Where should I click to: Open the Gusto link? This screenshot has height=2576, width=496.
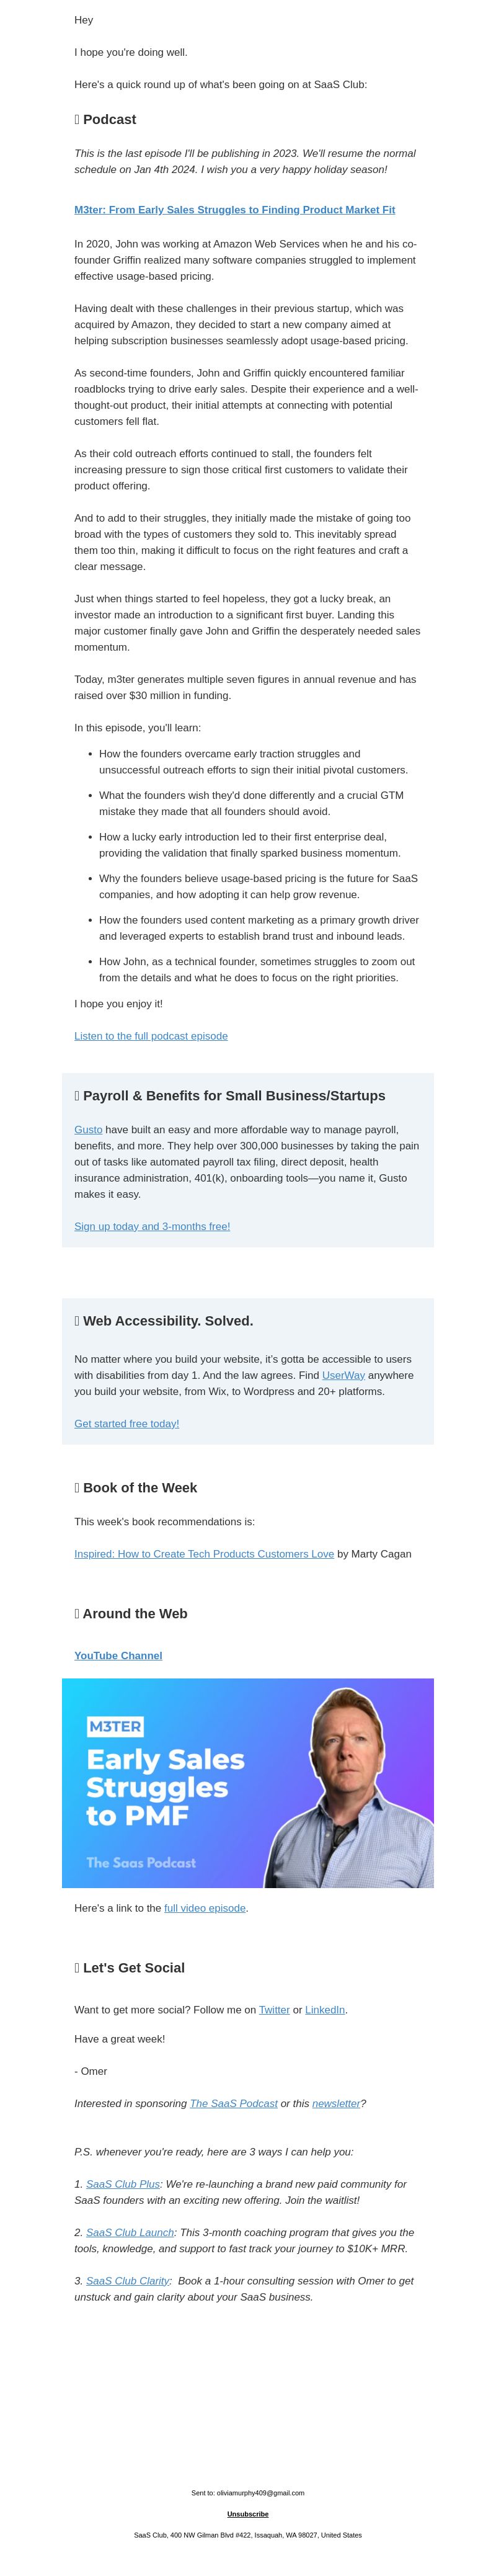click(88, 1130)
